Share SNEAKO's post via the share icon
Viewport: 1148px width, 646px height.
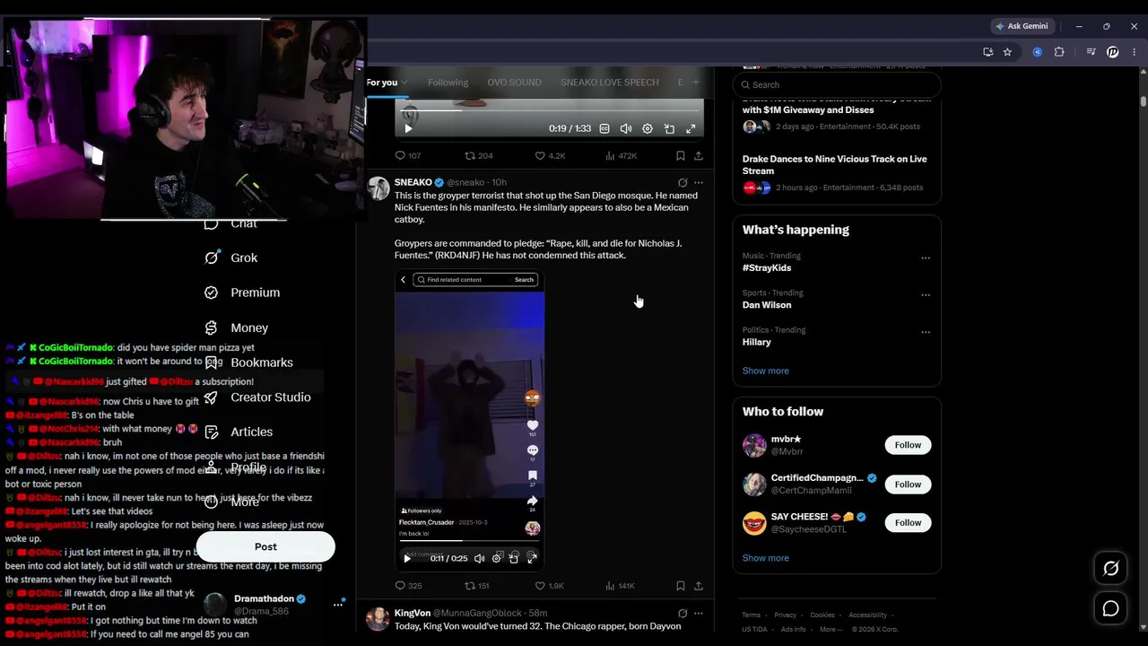699,586
